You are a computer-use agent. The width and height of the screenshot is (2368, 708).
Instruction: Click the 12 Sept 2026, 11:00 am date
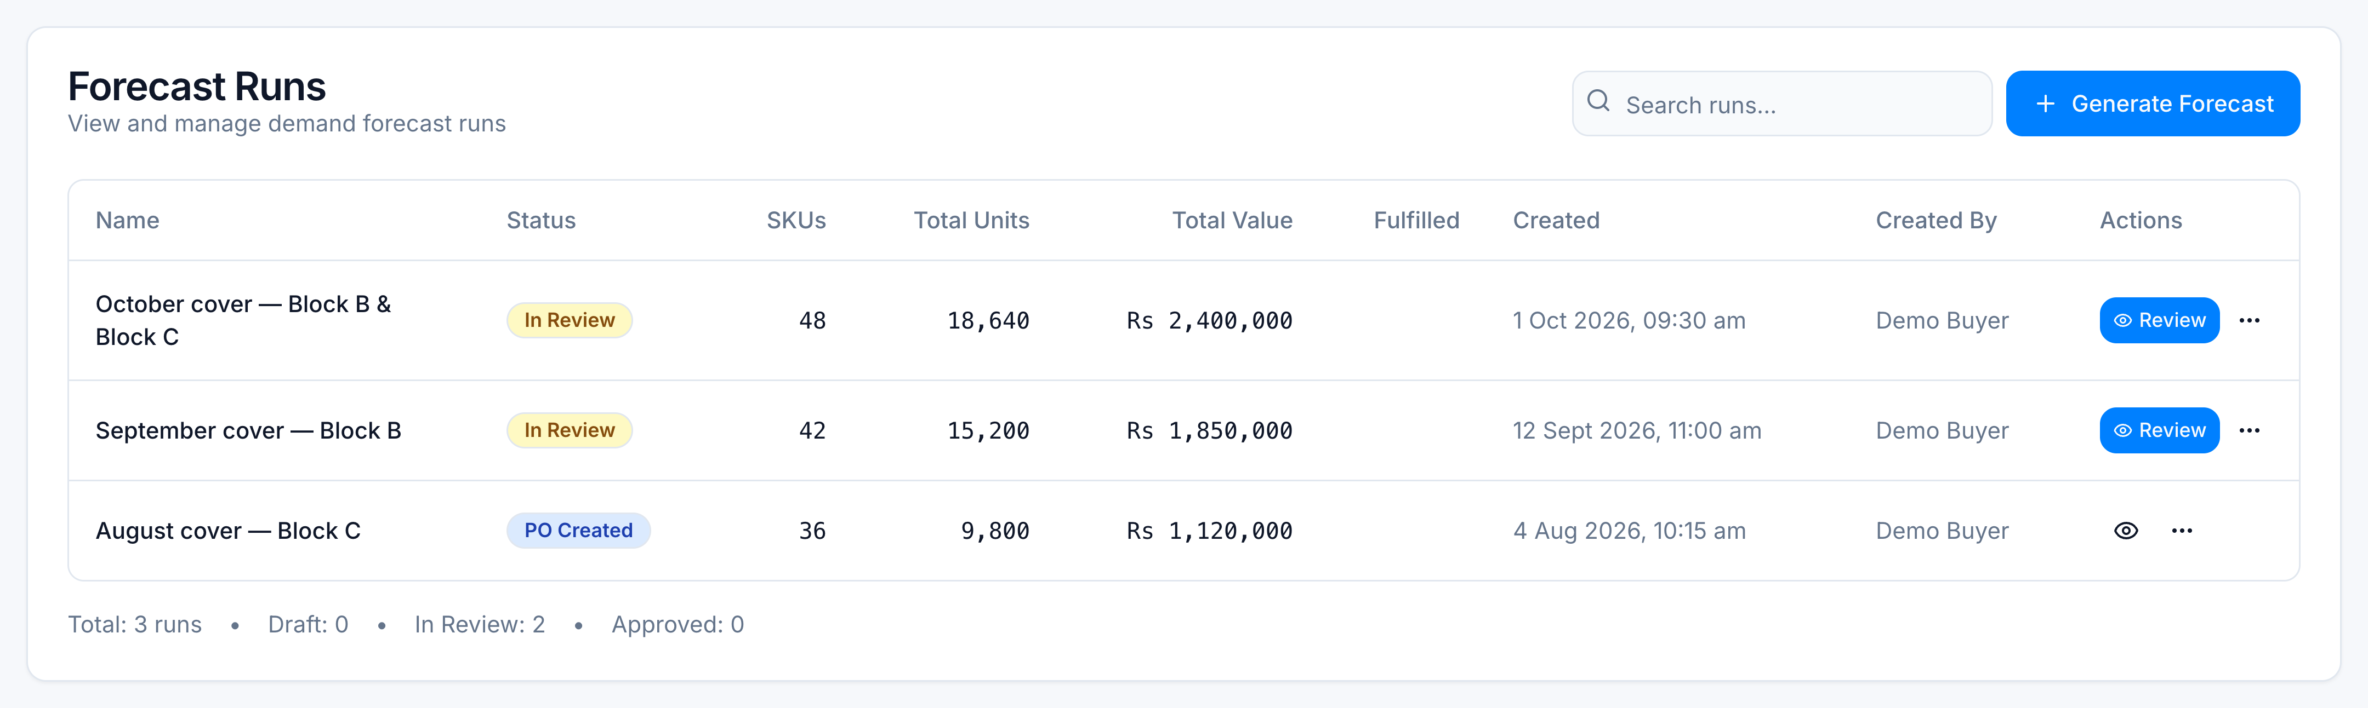click(x=1637, y=431)
